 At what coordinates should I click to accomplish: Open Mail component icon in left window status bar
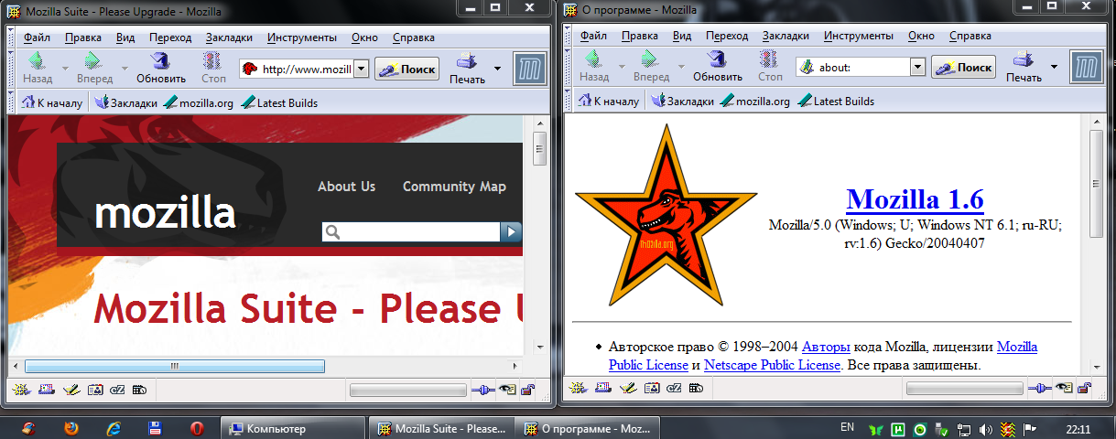(48, 390)
